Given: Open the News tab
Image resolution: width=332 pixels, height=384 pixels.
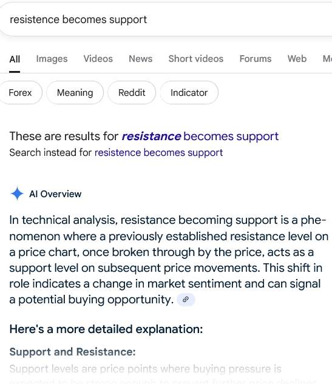Looking at the screenshot, I should tap(141, 59).
